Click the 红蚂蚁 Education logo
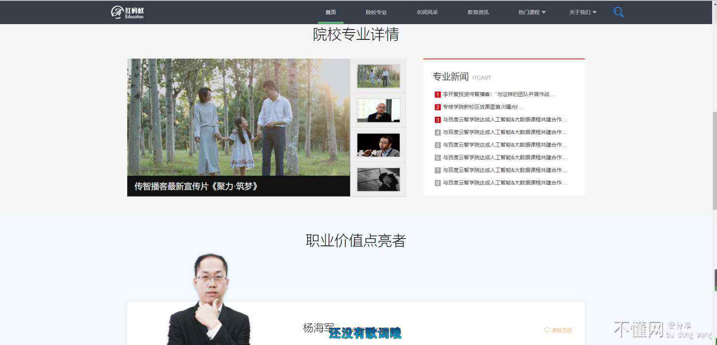Viewport: 717px width, 345px height. [127, 12]
